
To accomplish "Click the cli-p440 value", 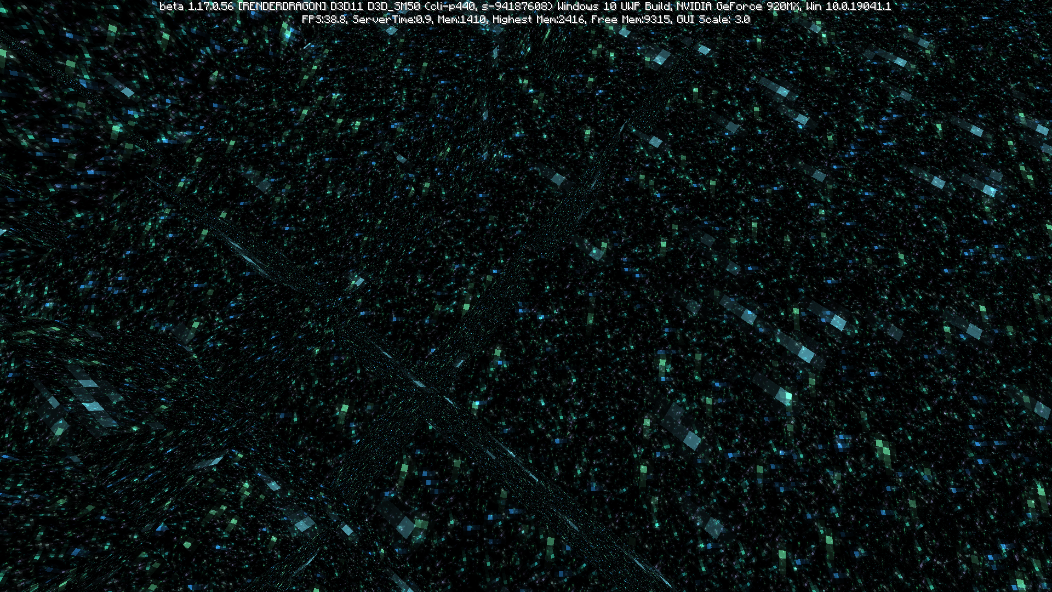I will pyautogui.click(x=451, y=7).
